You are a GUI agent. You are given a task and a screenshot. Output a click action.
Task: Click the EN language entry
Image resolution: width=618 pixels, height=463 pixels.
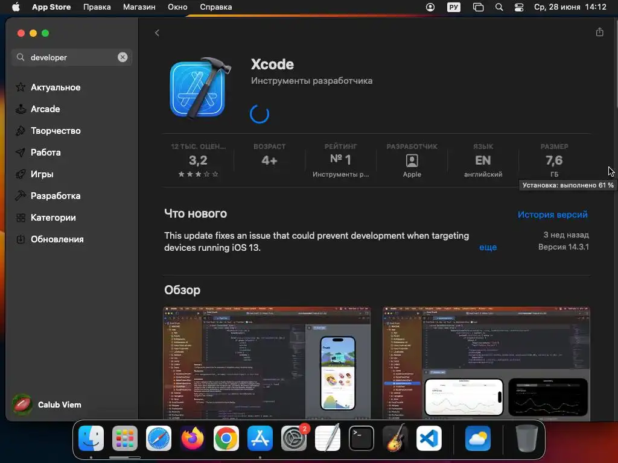483,160
